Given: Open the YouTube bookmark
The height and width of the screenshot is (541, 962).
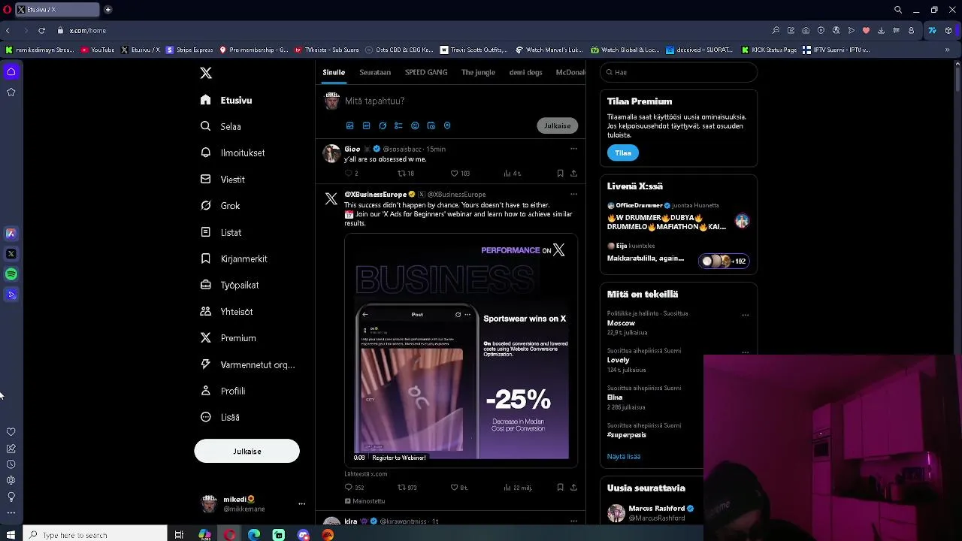Looking at the screenshot, I should [98, 50].
